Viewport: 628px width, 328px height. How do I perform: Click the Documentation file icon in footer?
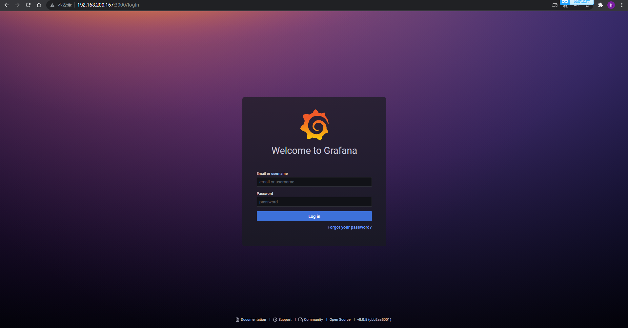click(x=237, y=320)
